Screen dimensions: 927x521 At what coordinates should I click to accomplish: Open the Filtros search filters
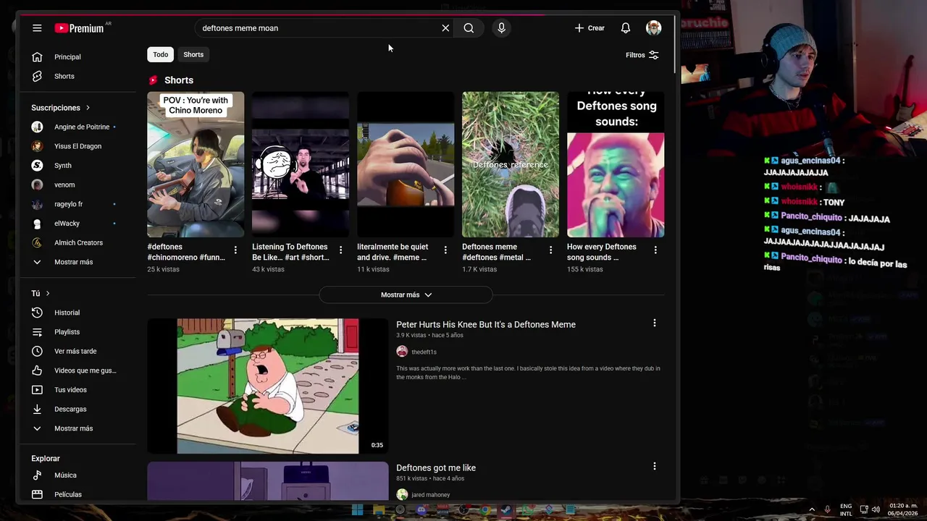[x=642, y=55]
